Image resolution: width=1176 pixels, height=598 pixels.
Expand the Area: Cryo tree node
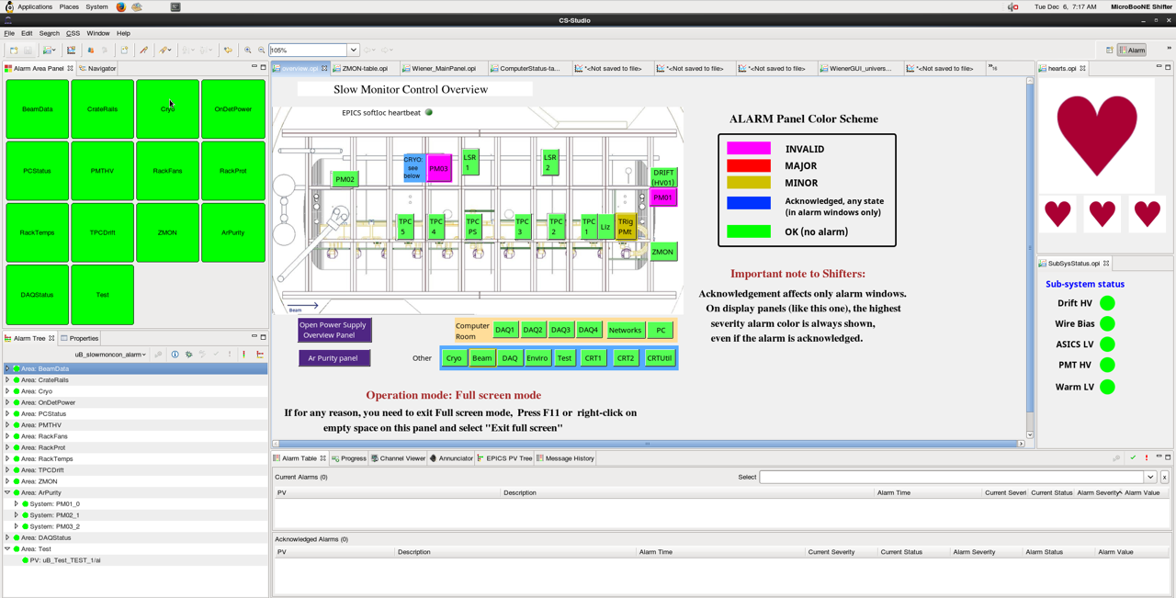click(x=7, y=391)
